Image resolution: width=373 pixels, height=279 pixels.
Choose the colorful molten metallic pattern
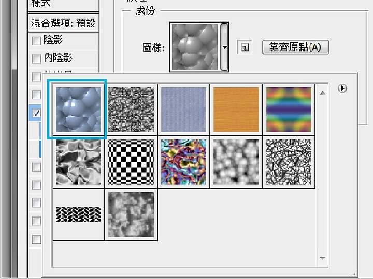coord(183,162)
